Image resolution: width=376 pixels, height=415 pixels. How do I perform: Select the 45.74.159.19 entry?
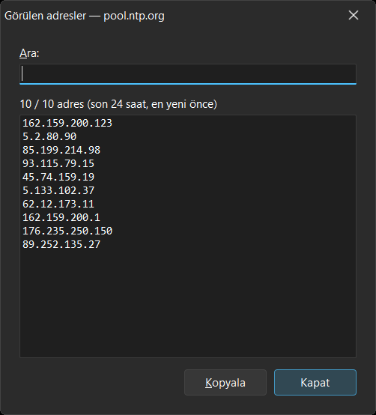(58, 177)
